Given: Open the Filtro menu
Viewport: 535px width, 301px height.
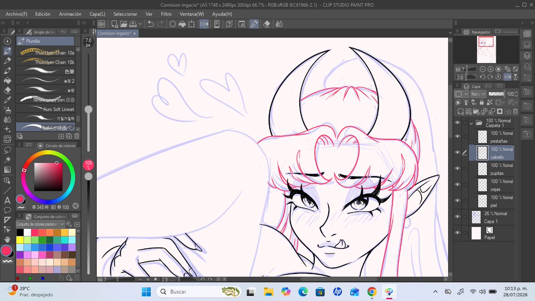Looking at the screenshot, I should (166, 14).
